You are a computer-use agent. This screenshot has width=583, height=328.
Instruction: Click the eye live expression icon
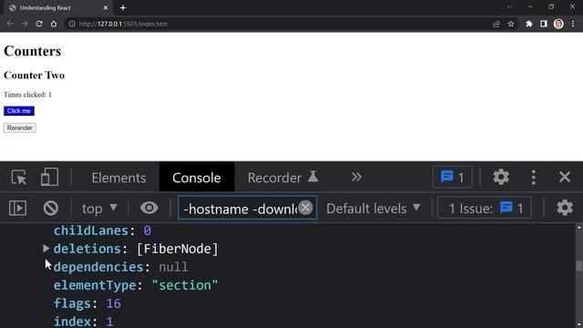149,208
